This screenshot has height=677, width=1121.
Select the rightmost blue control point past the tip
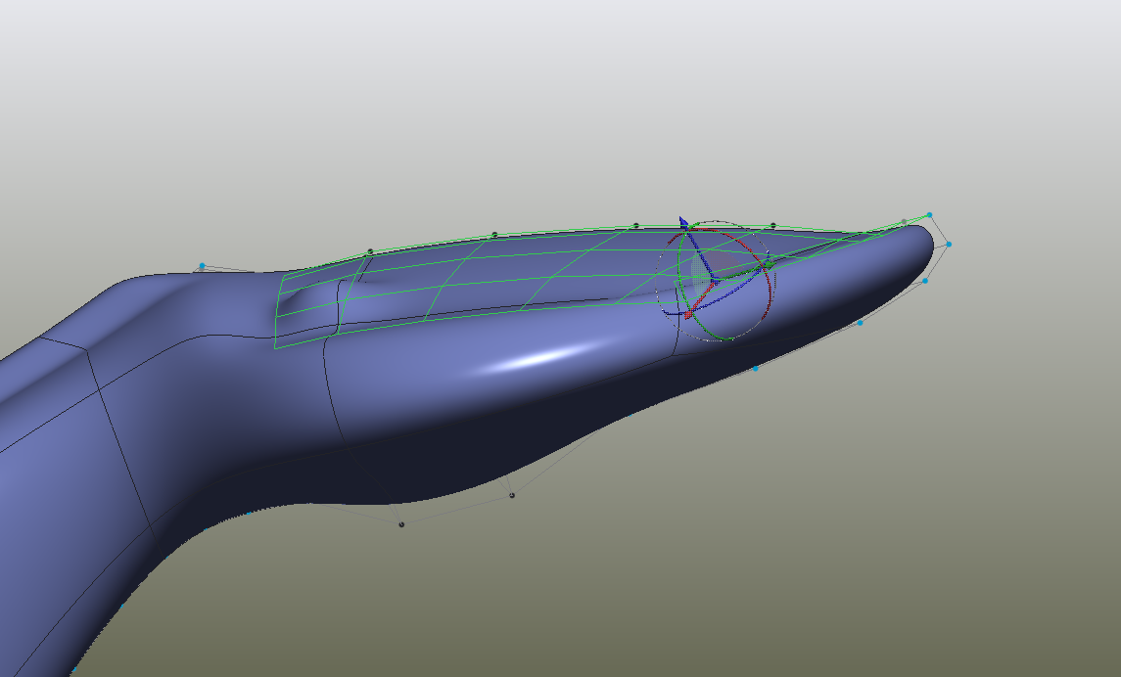point(949,244)
